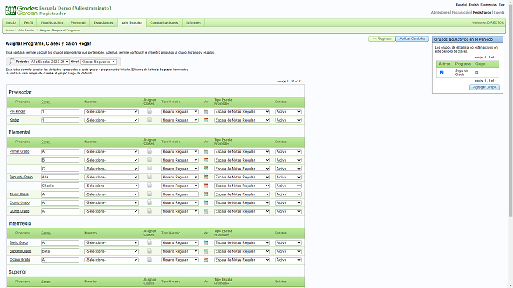Click group name field containing Charlie
Screen dimensions: 513x288
pos(60,186)
